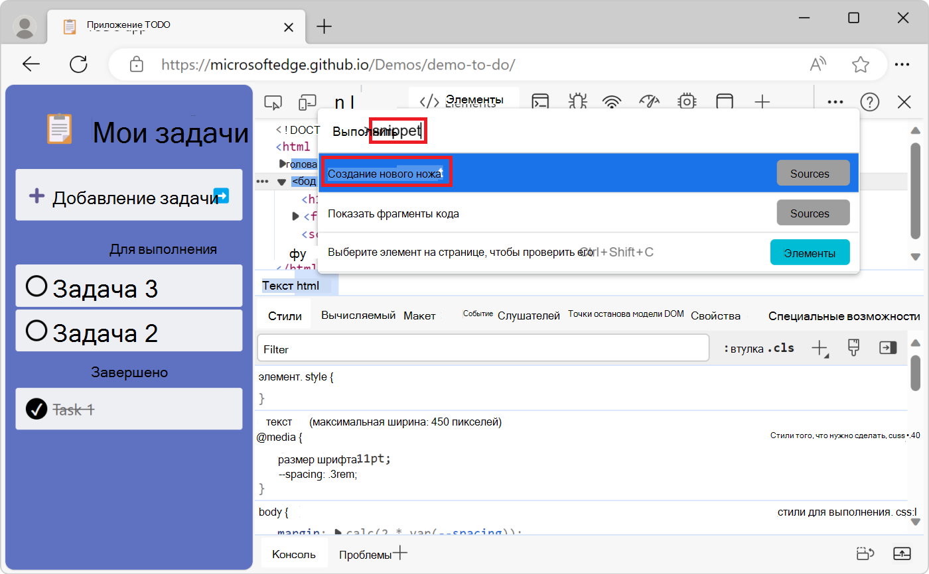929x574 pixels.
Task: Click the Элементы badge in command menu
Action: [x=810, y=253]
